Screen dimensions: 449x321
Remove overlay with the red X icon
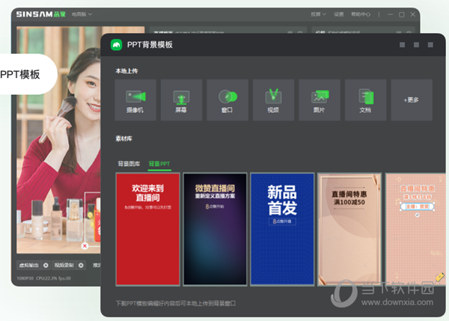(85, 245)
